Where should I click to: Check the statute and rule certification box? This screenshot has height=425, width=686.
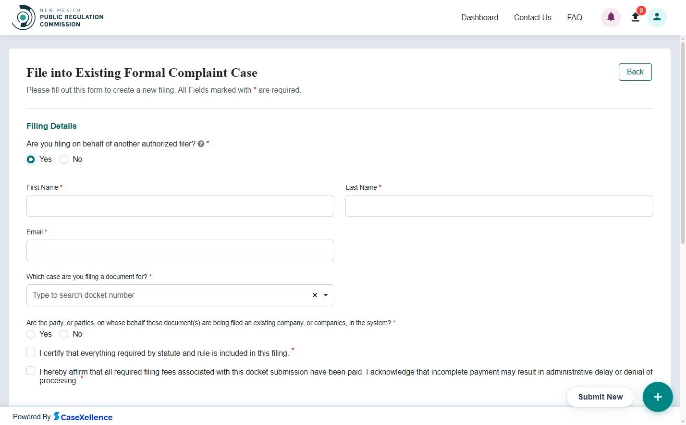tap(31, 352)
